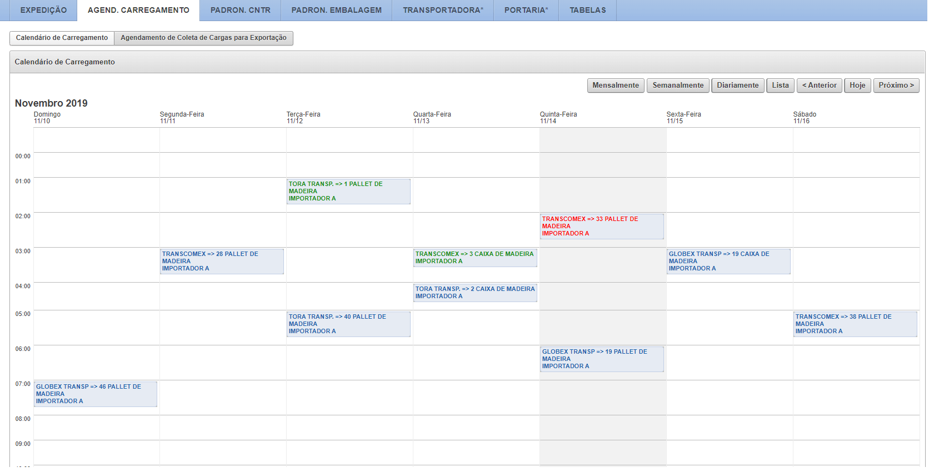Open the Padron. Embalagem tab
Screen dimensions: 929x472
pyautogui.click(x=336, y=10)
